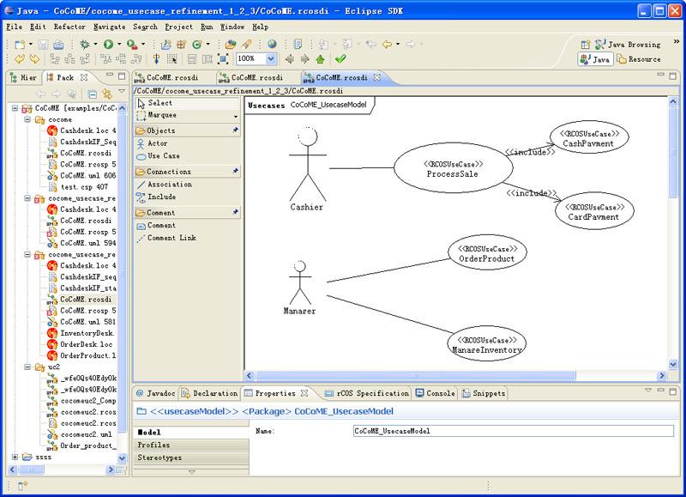Click the Collapse All icon in Package Explorer
Viewport: 686px width, 497px height.
point(92,94)
